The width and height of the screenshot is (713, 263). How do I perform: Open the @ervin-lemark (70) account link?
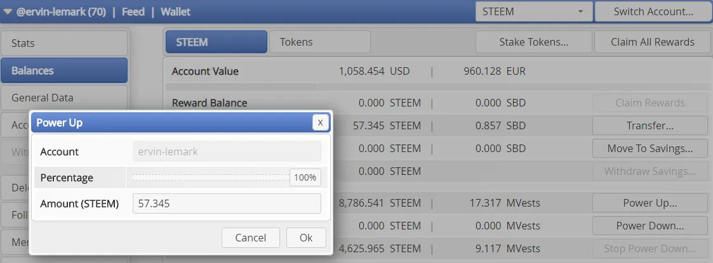(61, 12)
